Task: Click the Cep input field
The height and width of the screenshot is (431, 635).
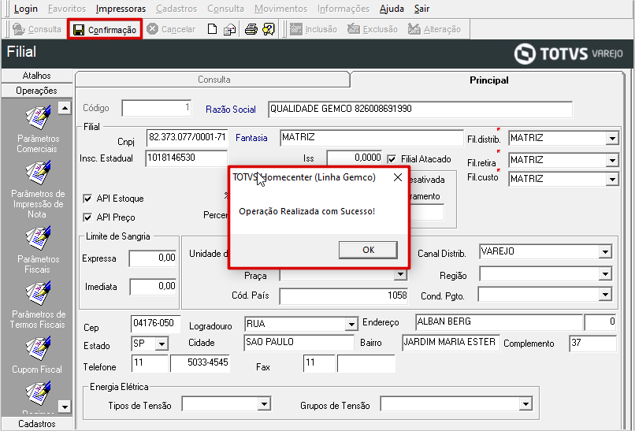Action: 155,324
